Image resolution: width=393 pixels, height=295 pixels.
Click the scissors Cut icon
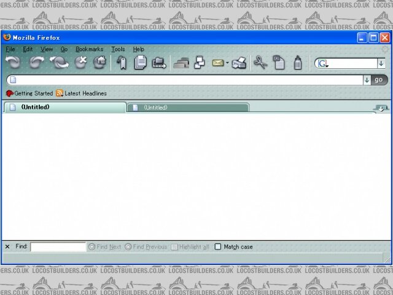coord(260,63)
